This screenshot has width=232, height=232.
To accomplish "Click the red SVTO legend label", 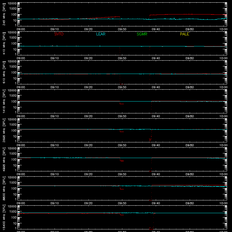I will 59,34.
